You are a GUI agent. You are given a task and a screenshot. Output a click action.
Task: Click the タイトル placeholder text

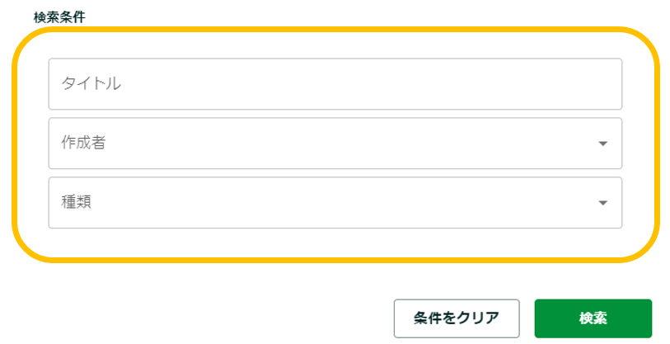point(91,83)
